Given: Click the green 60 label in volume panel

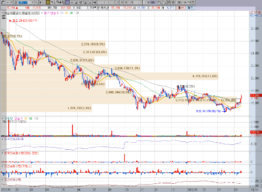Looking at the screenshot, I should 31,119.
